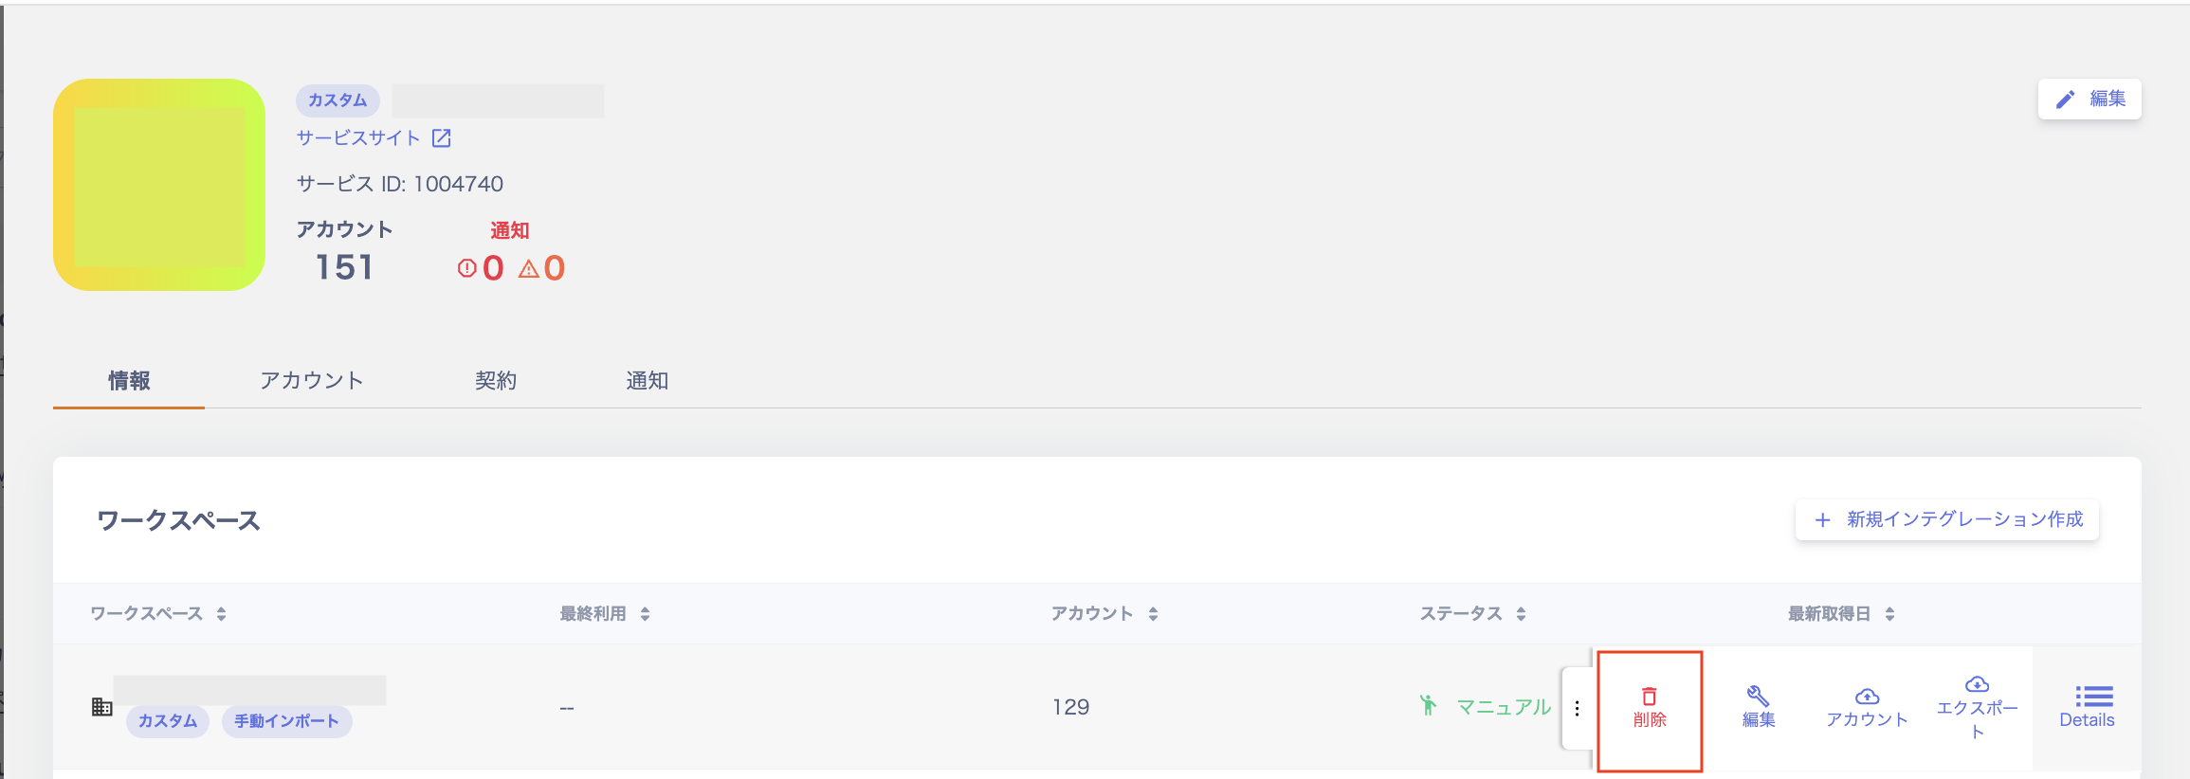
Task: Open the サービスサイト link
Action: (x=358, y=138)
